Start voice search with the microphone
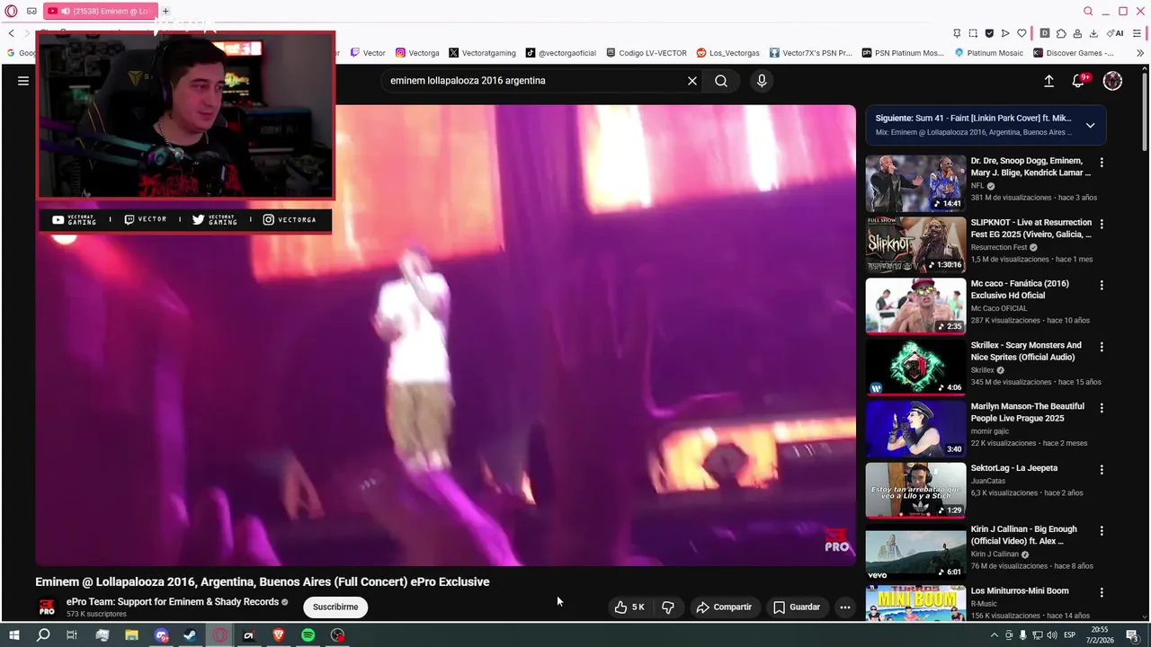Image resolution: width=1151 pixels, height=647 pixels. point(762,81)
